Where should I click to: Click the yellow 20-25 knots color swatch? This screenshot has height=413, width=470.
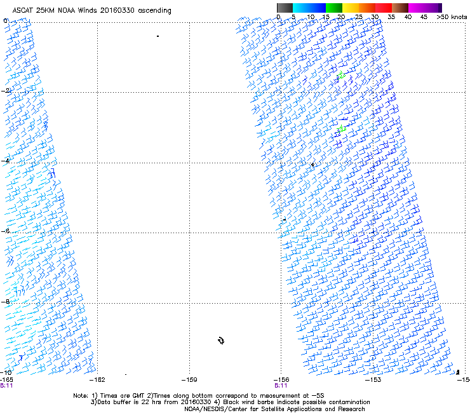coord(351,8)
